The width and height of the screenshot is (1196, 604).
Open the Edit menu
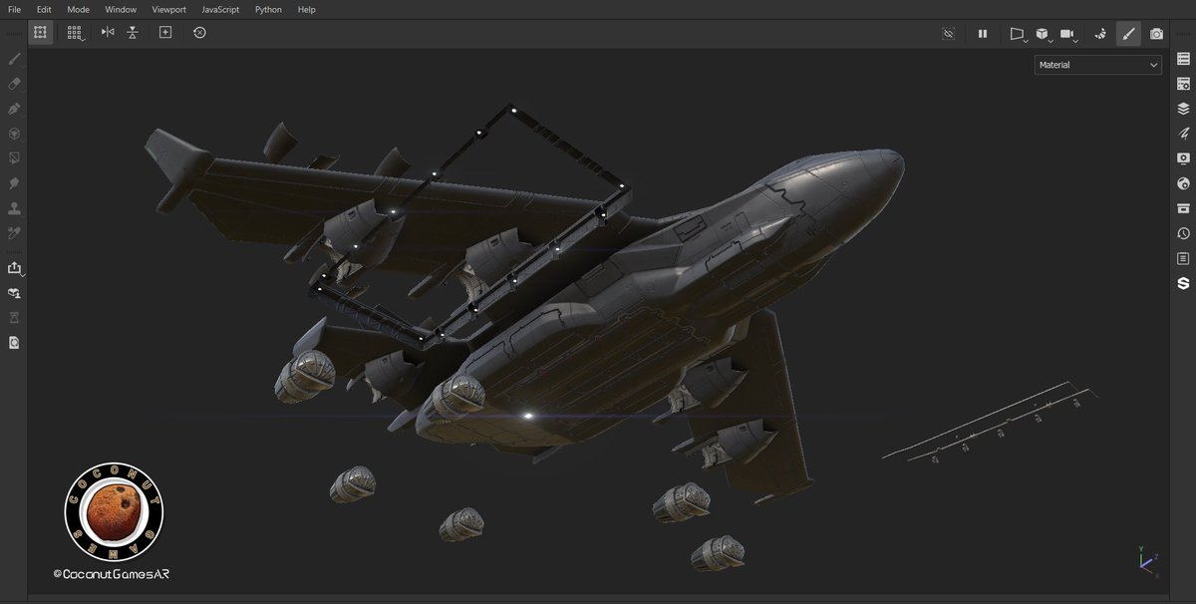[44, 9]
